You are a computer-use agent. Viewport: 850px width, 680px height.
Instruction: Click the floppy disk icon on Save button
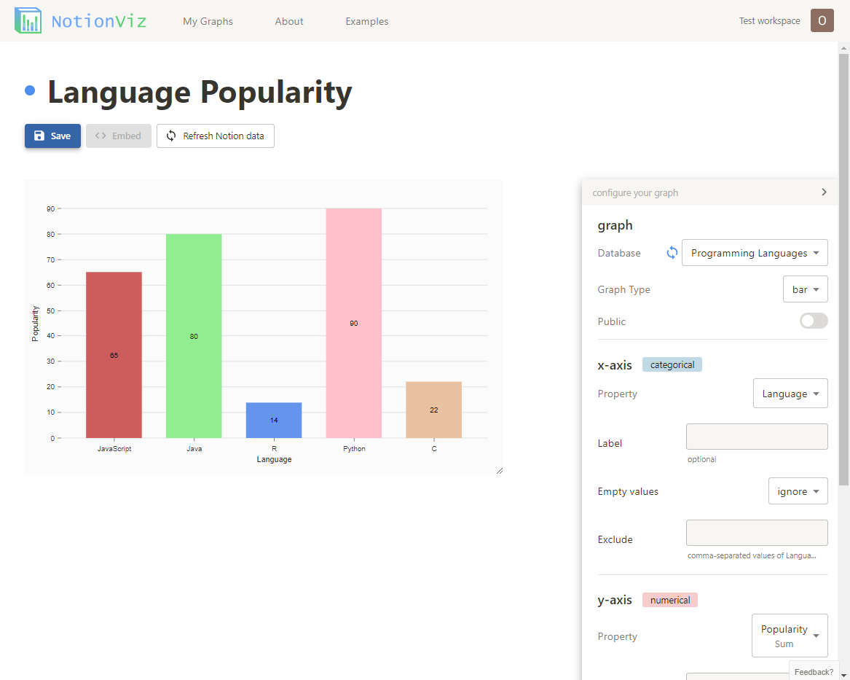pyautogui.click(x=39, y=136)
